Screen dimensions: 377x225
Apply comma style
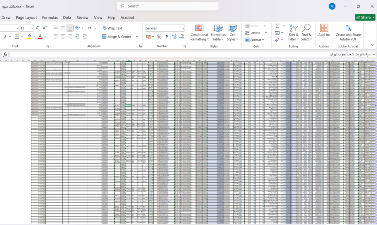click(x=166, y=37)
